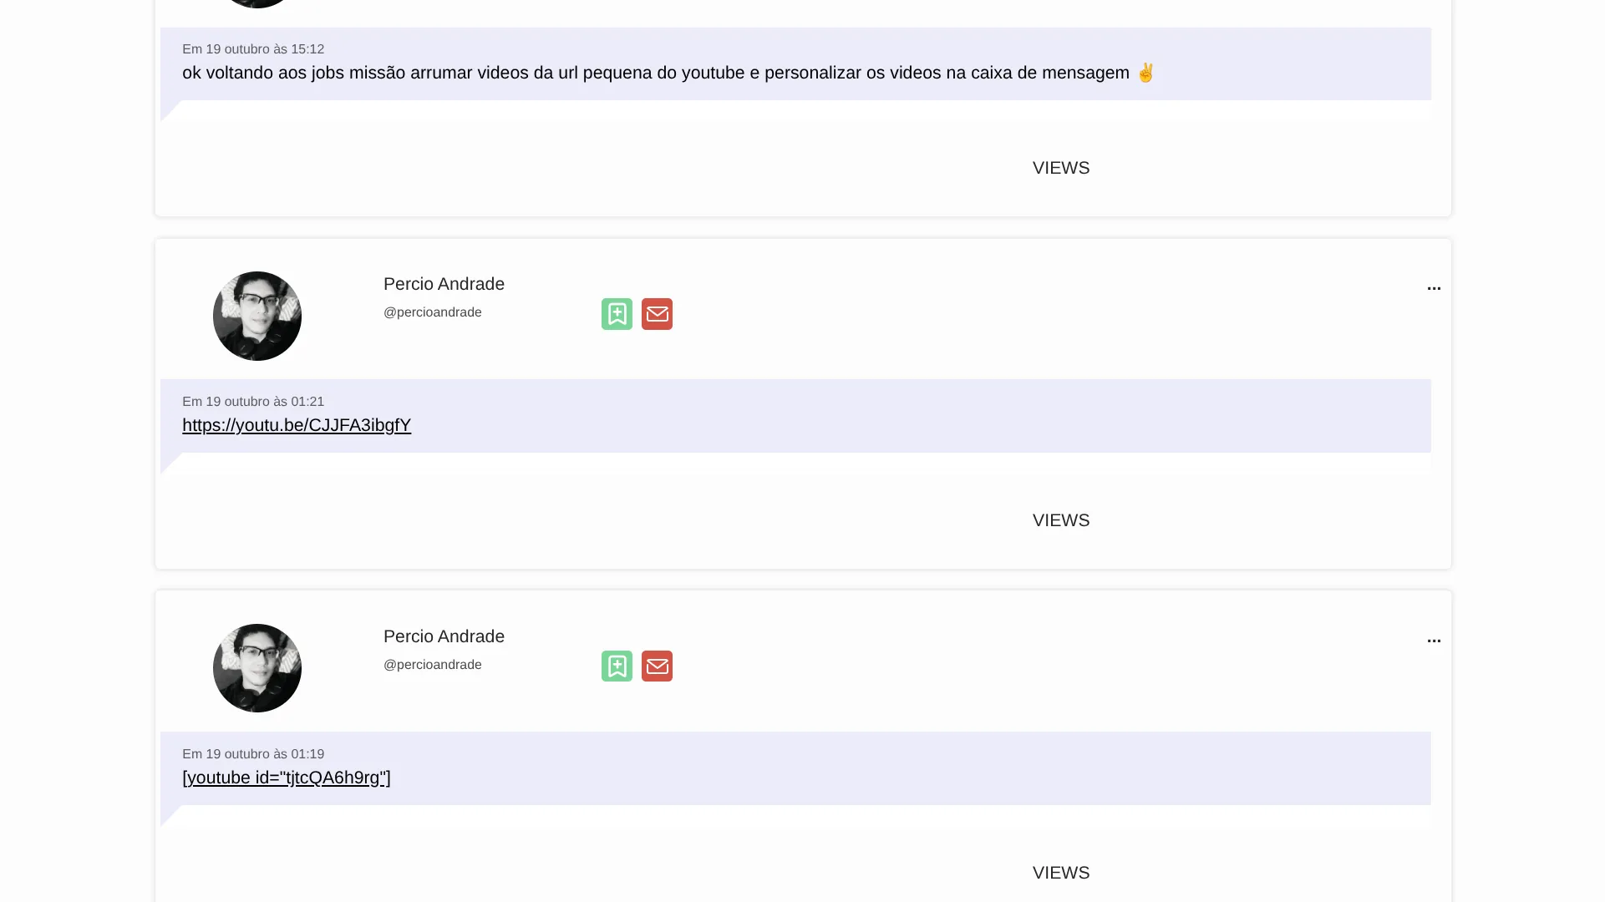Image resolution: width=1605 pixels, height=902 pixels.
Task: Click VIEWS under the 01:21 post
Action: pos(1061,520)
